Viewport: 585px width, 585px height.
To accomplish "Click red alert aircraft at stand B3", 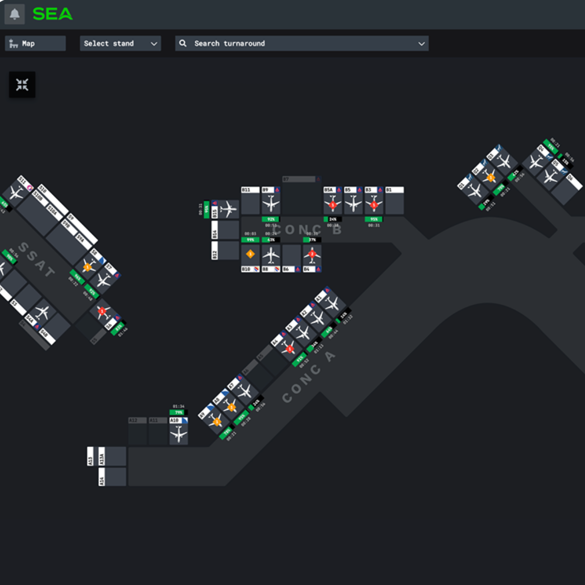I will pyautogui.click(x=373, y=204).
